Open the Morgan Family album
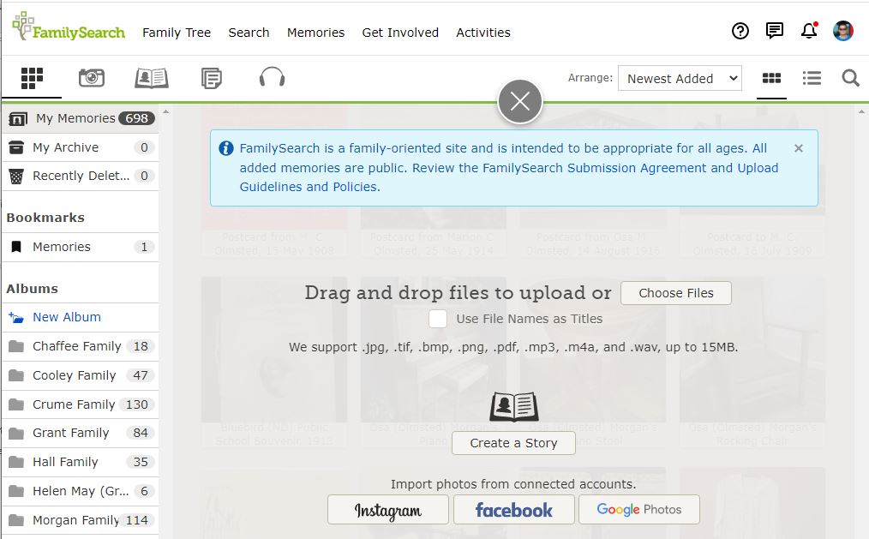Screen dimensions: 869x539 [80, 520]
